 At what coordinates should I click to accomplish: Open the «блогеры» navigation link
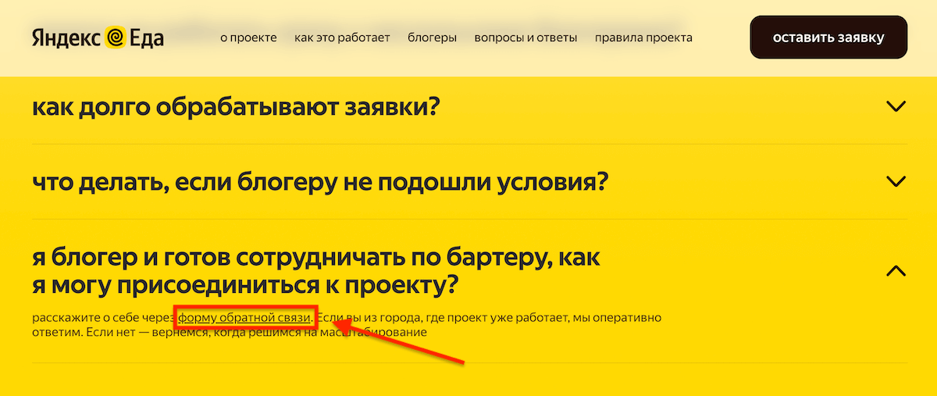click(x=432, y=37)
